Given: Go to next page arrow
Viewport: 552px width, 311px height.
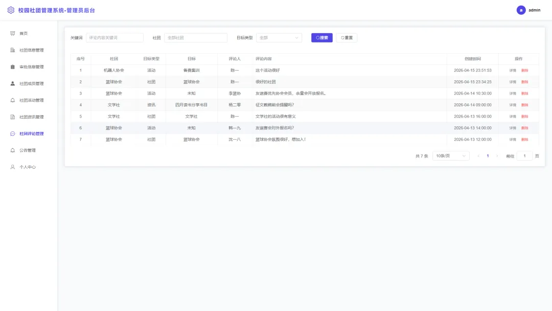Looking at the screenshot, I should (497, 156).
